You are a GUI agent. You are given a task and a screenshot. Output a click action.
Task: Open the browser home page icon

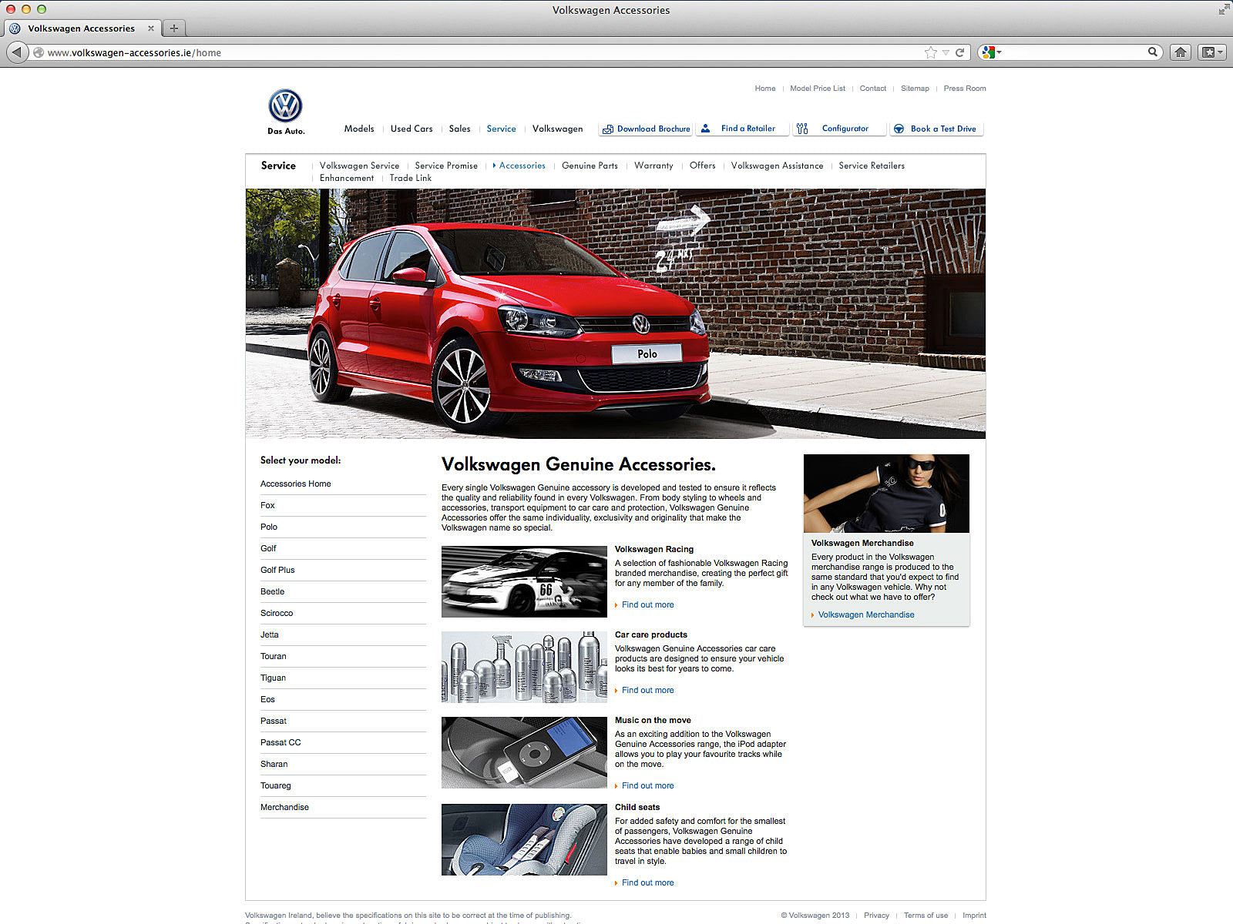point(1180,52)
